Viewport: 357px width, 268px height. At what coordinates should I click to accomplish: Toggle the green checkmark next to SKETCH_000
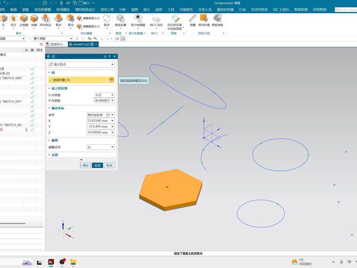click(x=32, y=78)
